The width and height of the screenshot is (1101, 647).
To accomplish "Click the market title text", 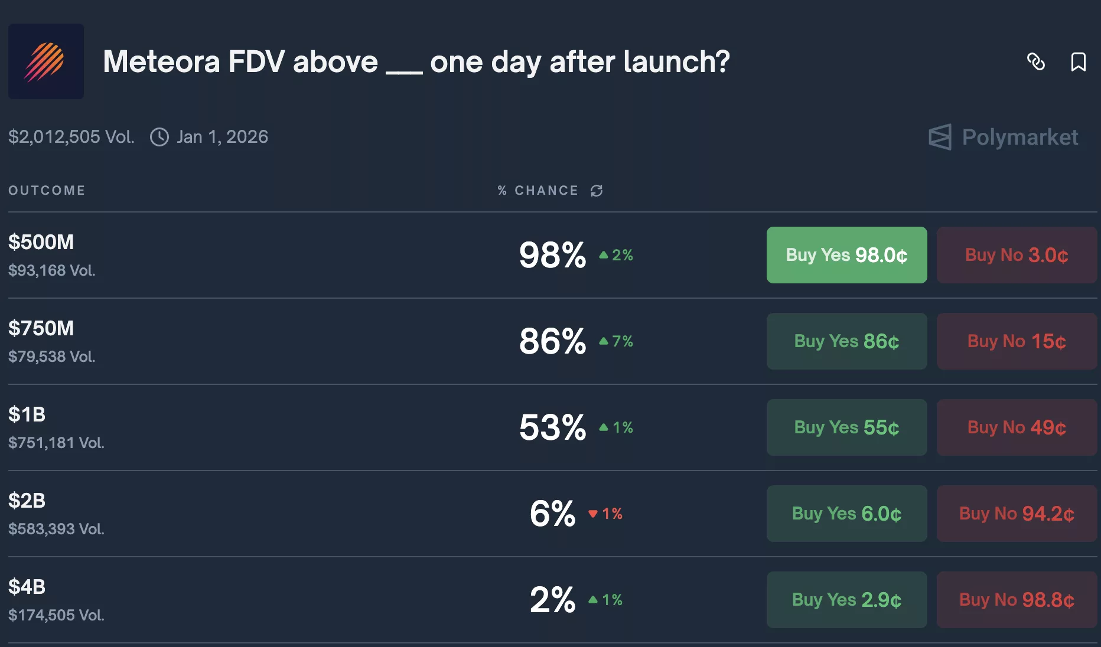I will click(415, 61).
